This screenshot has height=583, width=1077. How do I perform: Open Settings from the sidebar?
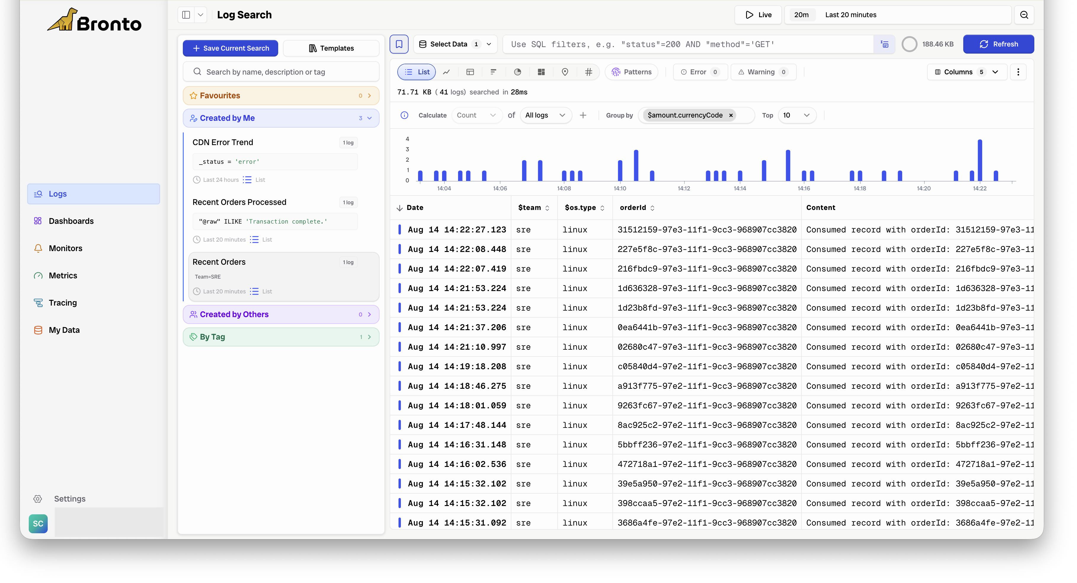tap(59, 499)
